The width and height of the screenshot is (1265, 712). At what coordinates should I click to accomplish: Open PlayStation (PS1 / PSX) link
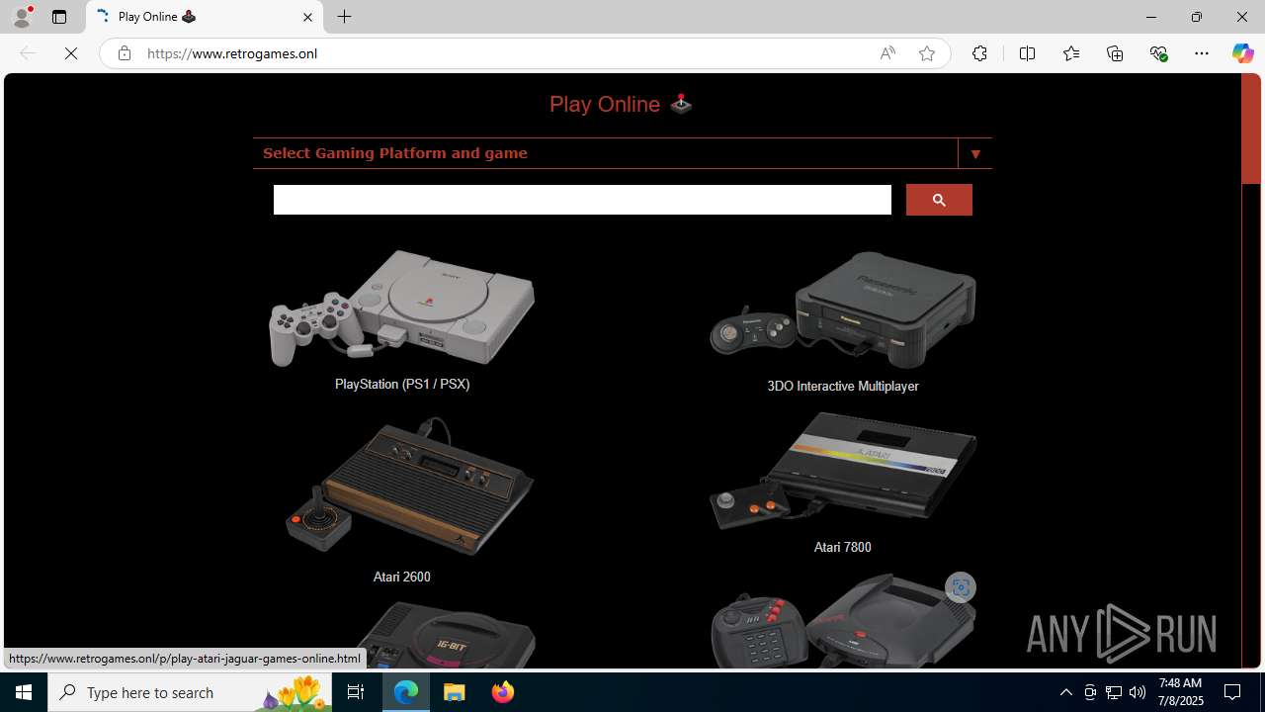402,384
